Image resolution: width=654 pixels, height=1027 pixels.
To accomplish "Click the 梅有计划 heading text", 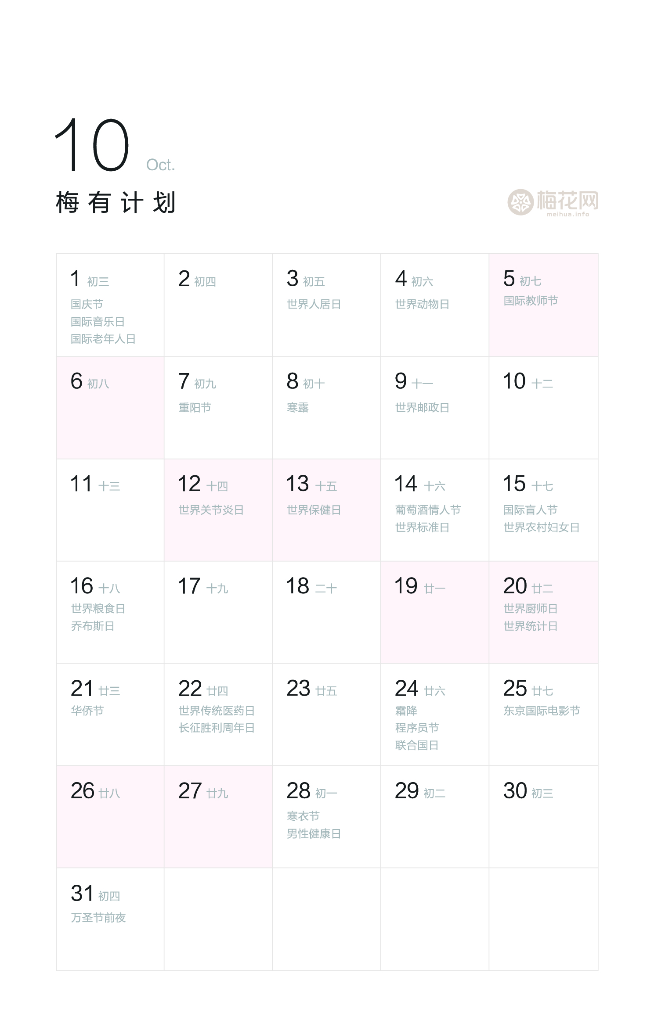I will [116, 203].
